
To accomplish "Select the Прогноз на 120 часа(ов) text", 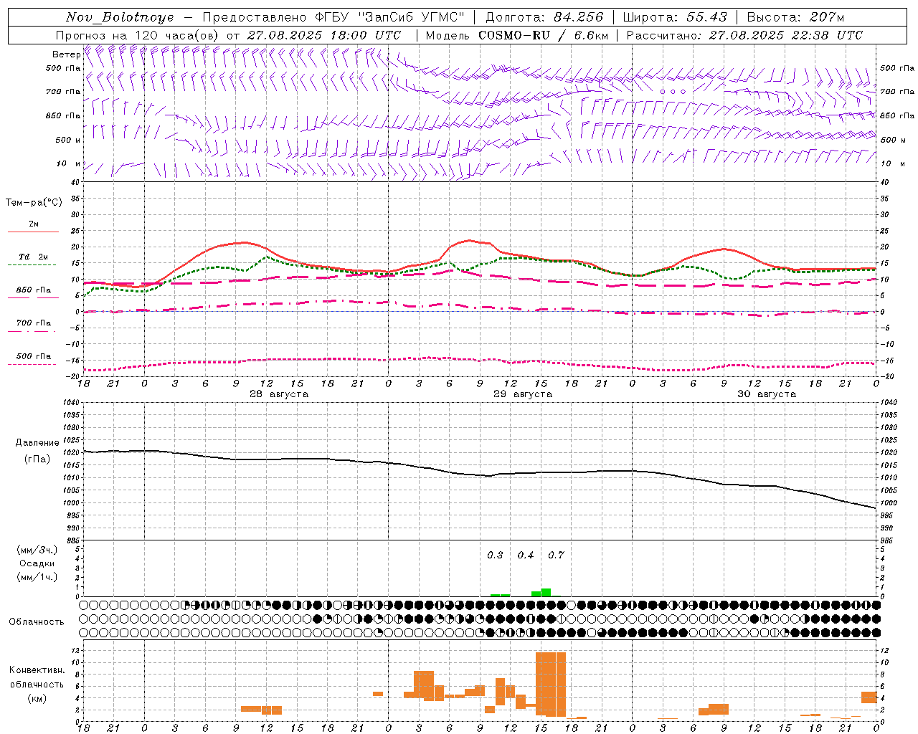I will click(138, 35).
